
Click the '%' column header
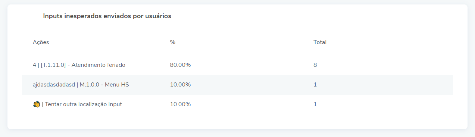tap(172, 42)
